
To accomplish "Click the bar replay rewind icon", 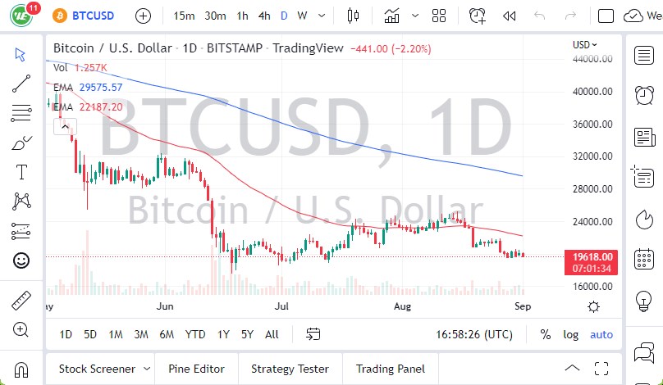I will [509, 16].
